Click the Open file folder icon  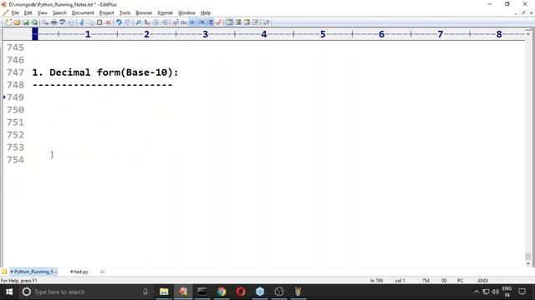(17, 22)
